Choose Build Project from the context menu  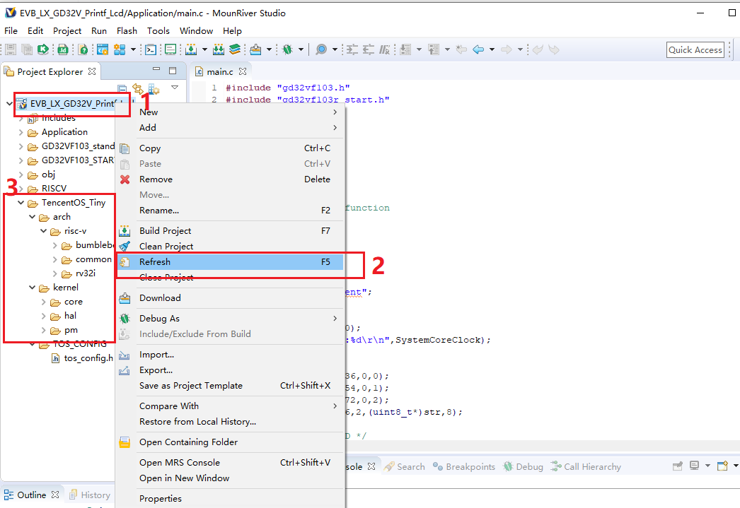click(x=231, y=231)
